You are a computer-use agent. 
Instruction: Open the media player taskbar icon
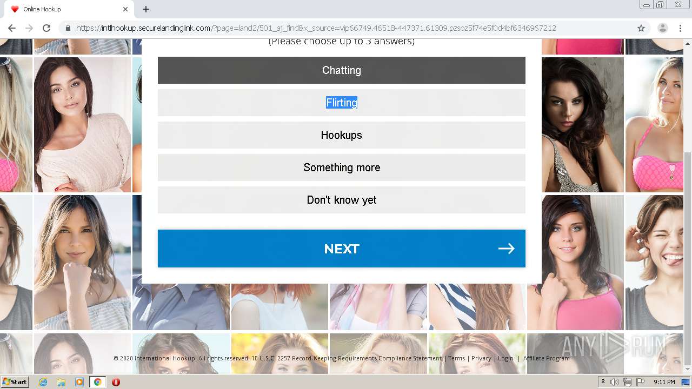point(79,382)
